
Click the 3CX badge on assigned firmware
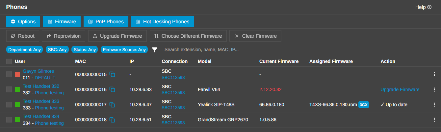[x=364, y=105]
